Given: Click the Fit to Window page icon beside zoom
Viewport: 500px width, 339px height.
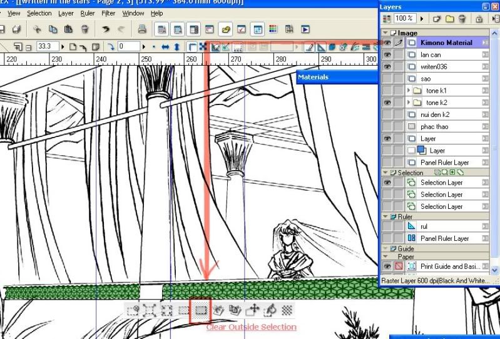Looking at the screenshot, I should tap(73, 47).
